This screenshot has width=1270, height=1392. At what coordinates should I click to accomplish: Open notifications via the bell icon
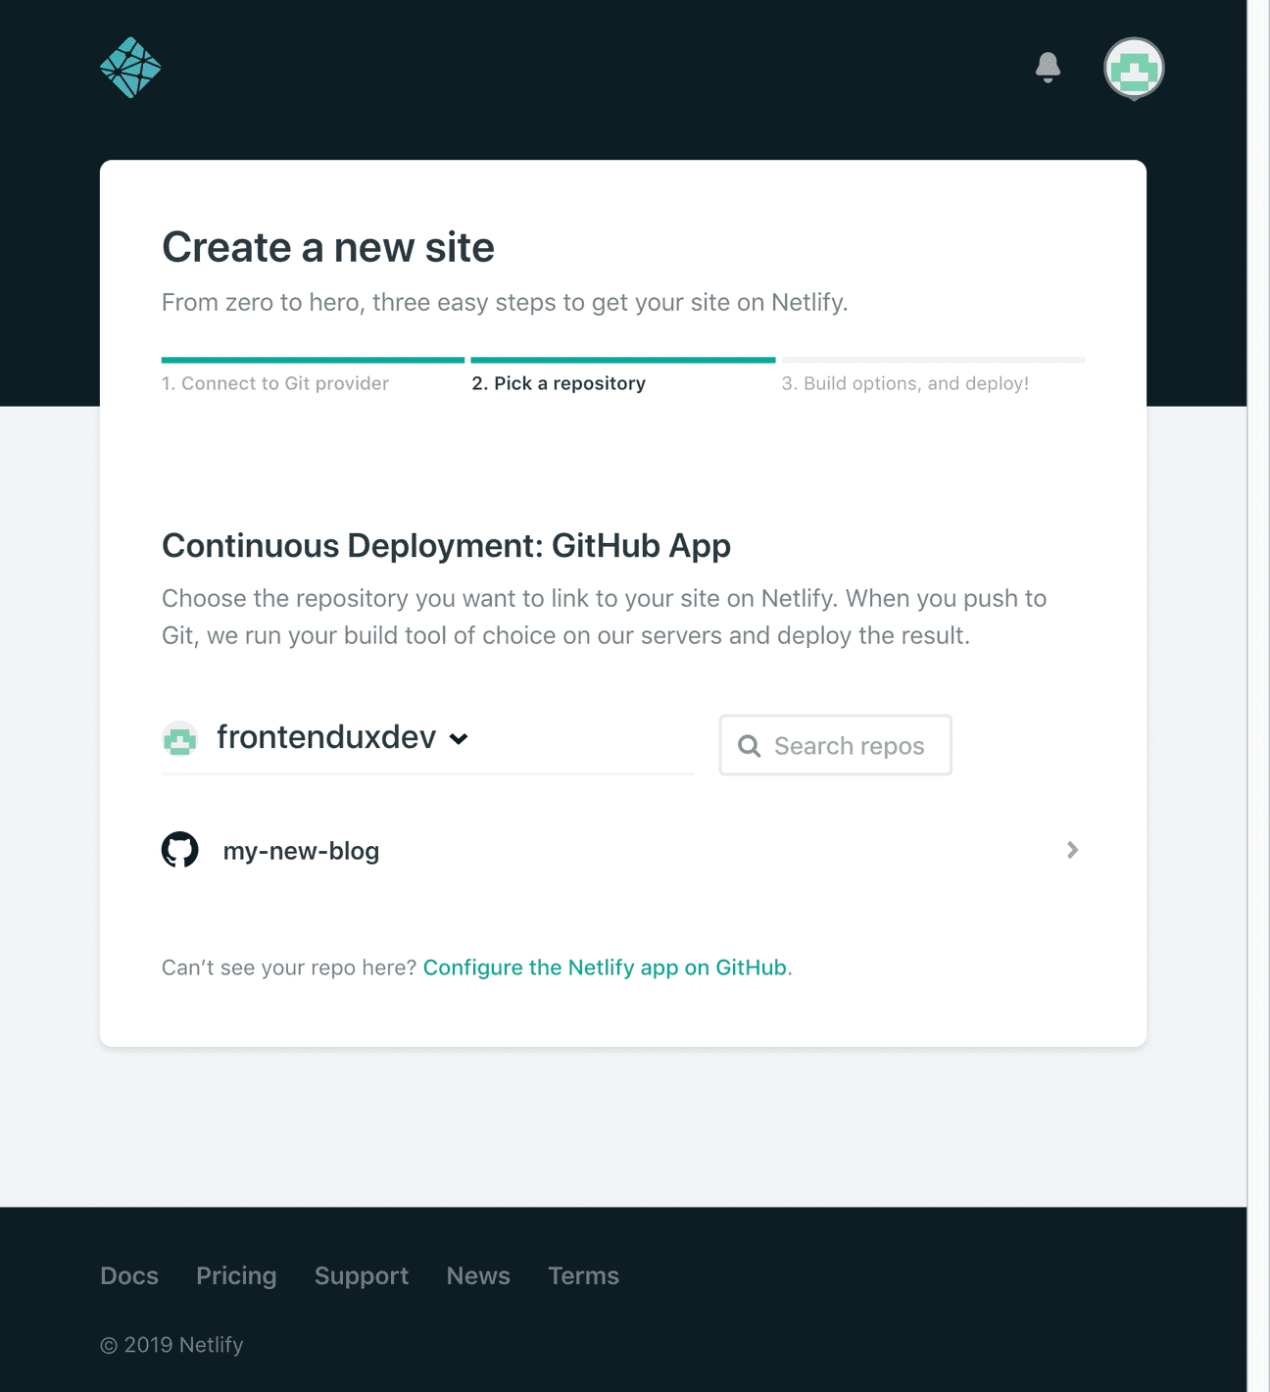1048,67
